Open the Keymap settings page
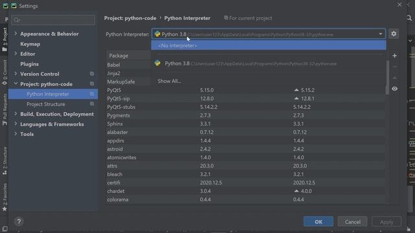The image size is (415, 233). [30, 44]
